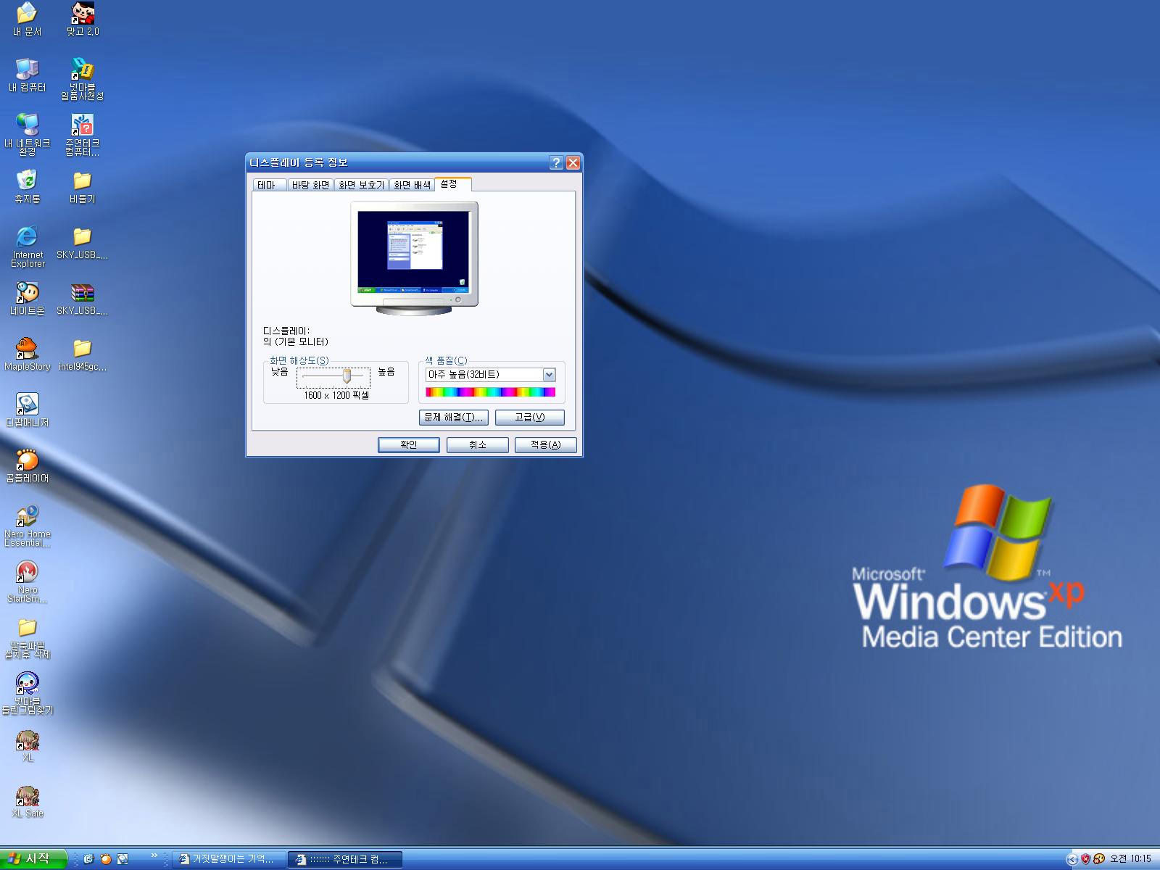Select the 내 네트워크 환경 icon
The height and width of the screenshot is (870, 1160).
pyautogui.click(x=27, y=135)
